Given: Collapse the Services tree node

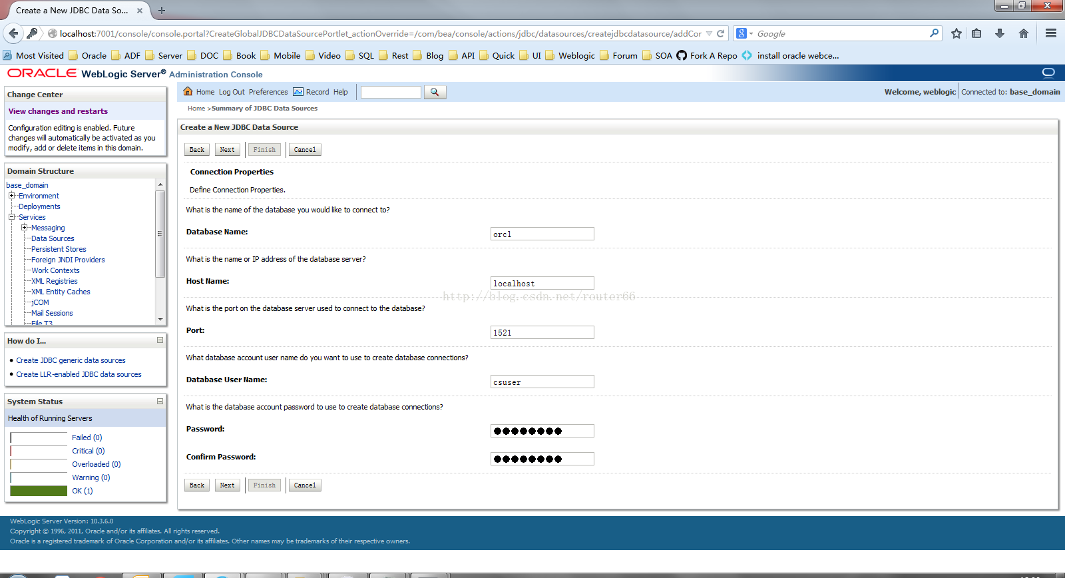Looking at the screenshot, I should (x=11, y=217).
